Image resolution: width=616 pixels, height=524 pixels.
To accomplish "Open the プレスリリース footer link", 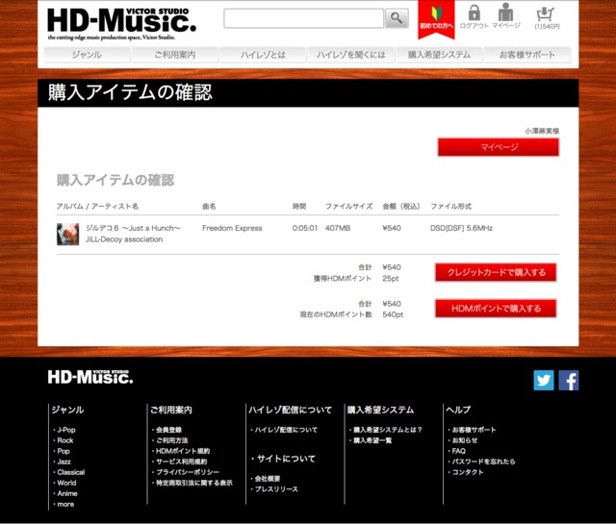I will 276,489.
